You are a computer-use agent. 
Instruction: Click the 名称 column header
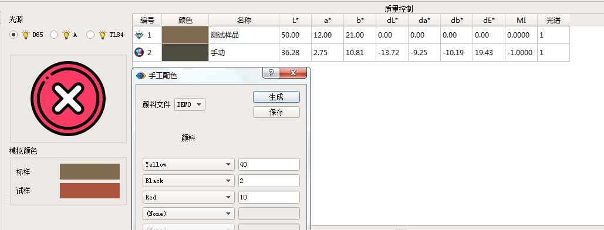pyautogui.click(x=244, y=21)
